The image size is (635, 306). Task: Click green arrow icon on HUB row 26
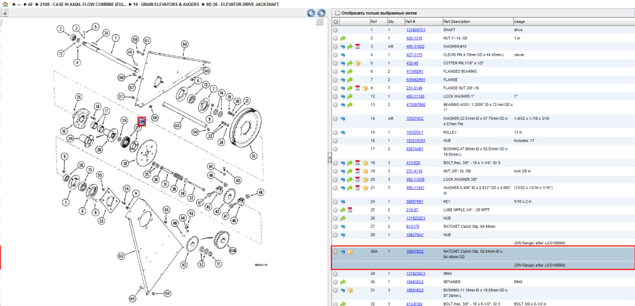coord(343,218)
